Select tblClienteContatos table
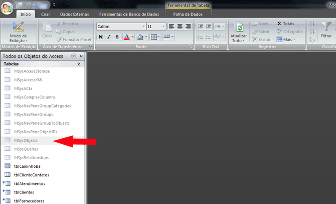Image resolution: width=336 pixels, height=204 pixels. [x=43, y=175]
